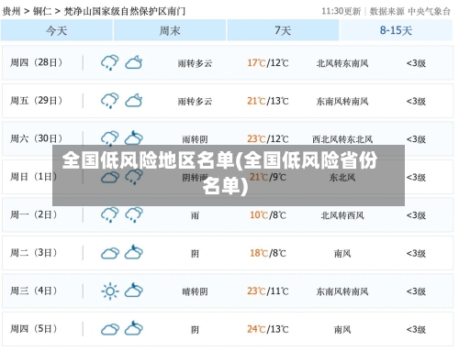459x351 pixels.
Task: Click the 24℃/13℃ temperature value
Action: tap(268, 329)
